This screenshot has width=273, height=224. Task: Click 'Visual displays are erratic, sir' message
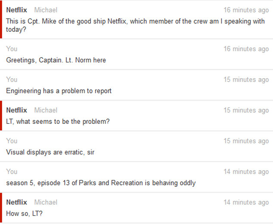(x=50, y=152)
